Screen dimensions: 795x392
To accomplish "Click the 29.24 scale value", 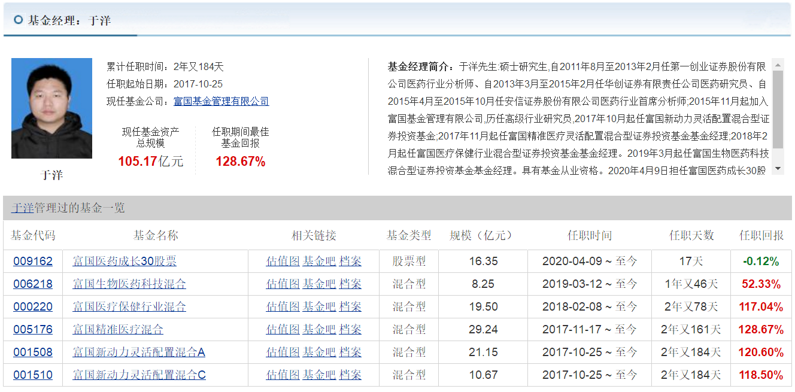I will [x=483, y=330].
